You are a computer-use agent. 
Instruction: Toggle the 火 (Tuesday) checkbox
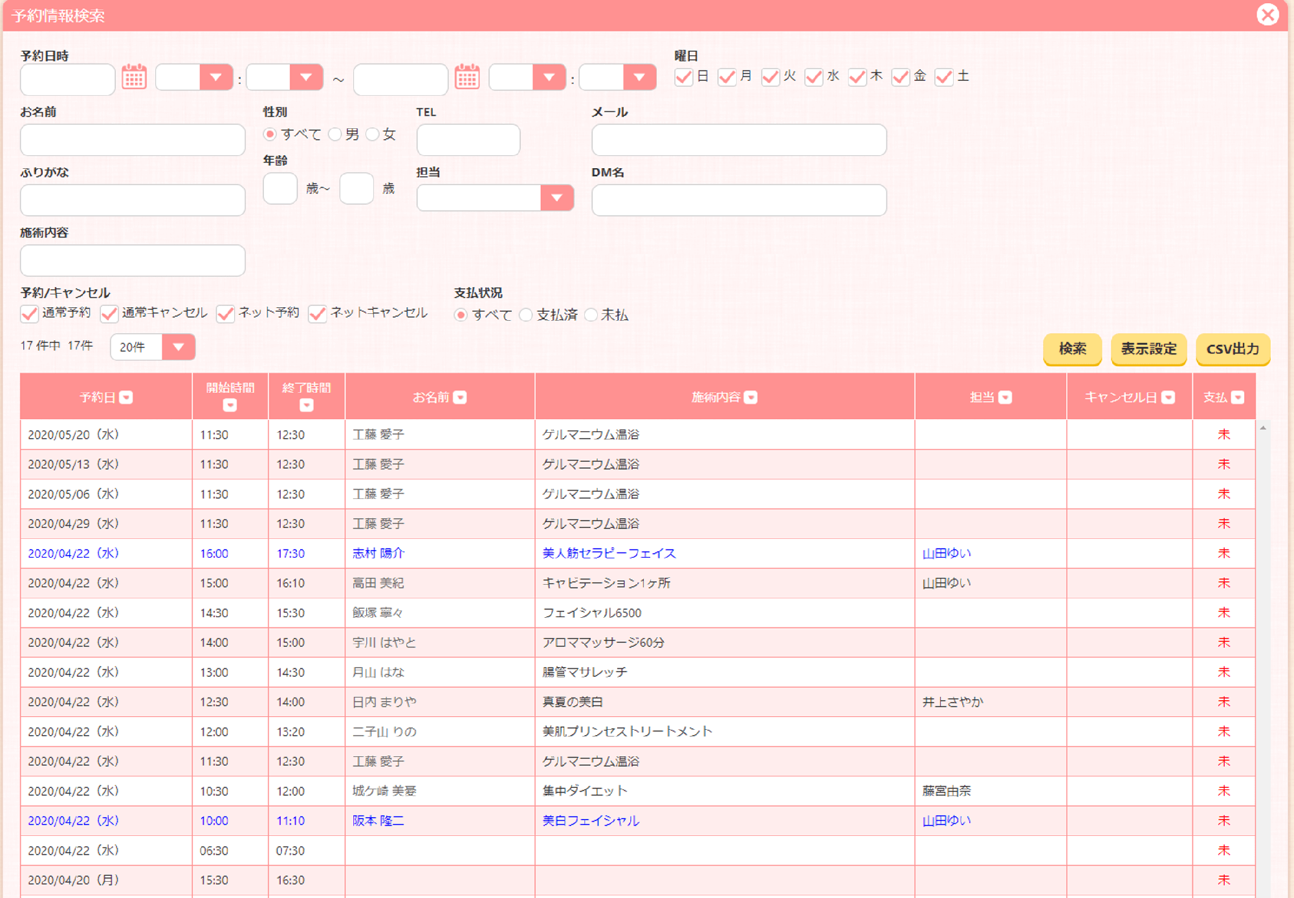pos(770,77)
